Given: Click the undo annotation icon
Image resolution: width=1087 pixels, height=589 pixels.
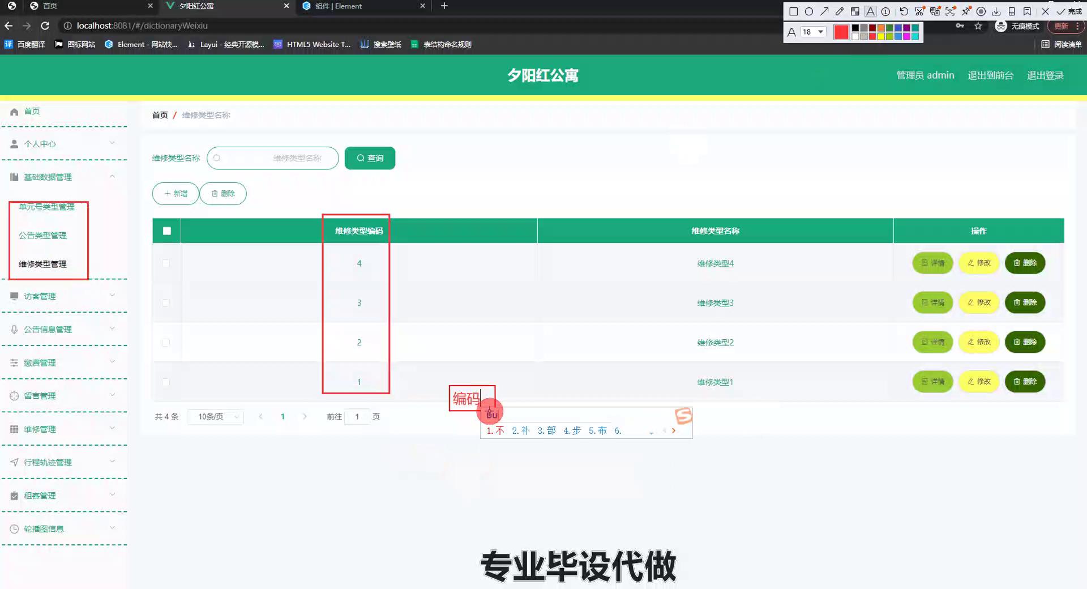Looking at the screenshot, I should click(904, 11).
